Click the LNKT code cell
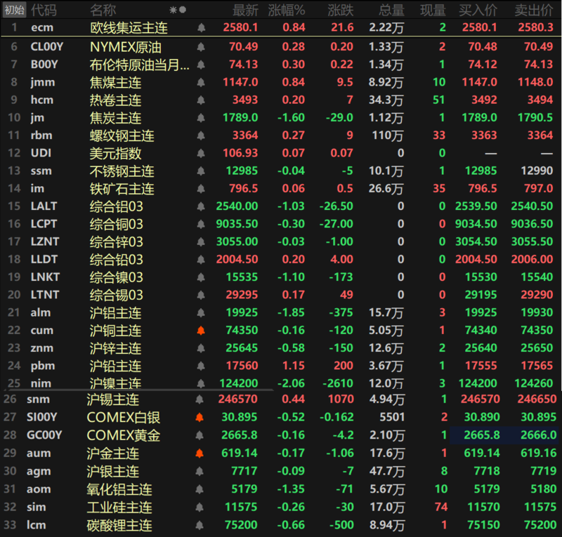 (45, 277)
